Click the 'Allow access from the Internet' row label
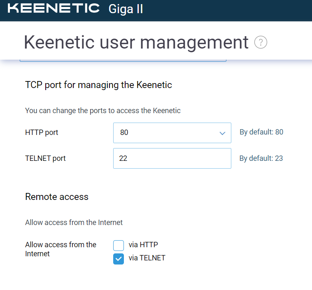 [x=61, y=249]
